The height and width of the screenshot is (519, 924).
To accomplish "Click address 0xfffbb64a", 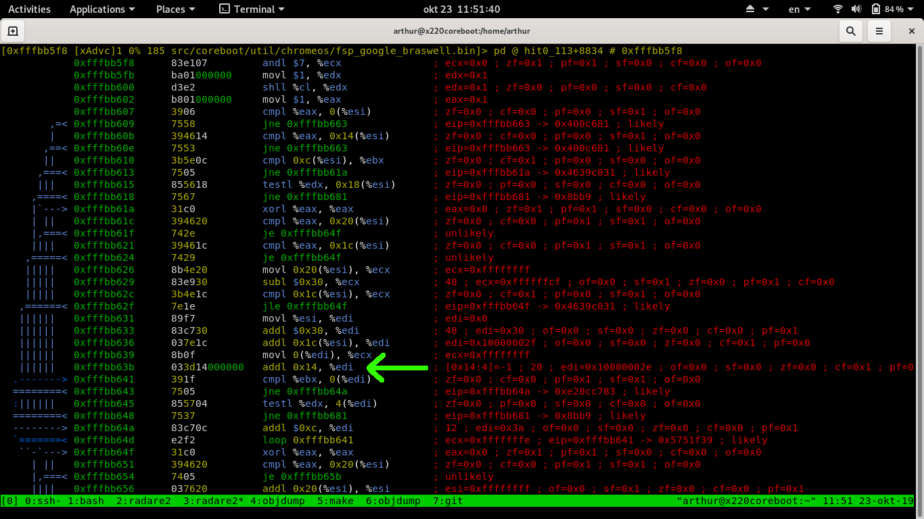I will [104, 428].
